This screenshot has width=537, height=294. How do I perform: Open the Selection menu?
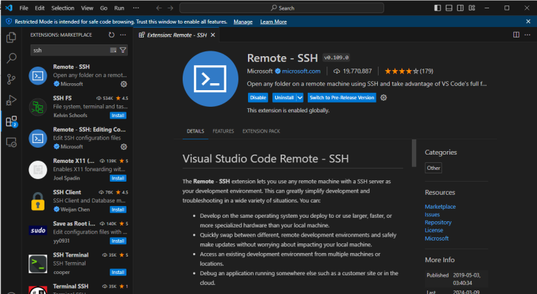pos(63,8)
